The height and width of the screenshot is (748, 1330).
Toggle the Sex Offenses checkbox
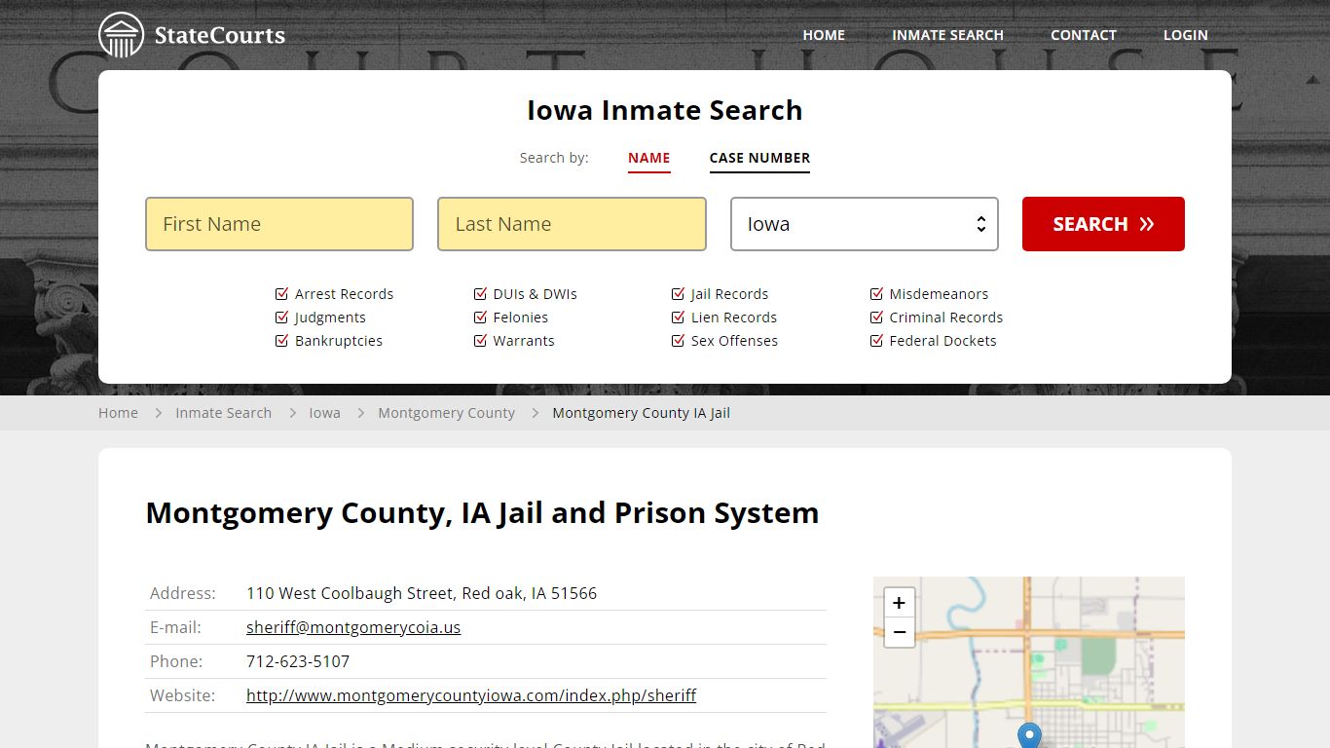pyautogui.click(x=678, y=341)
